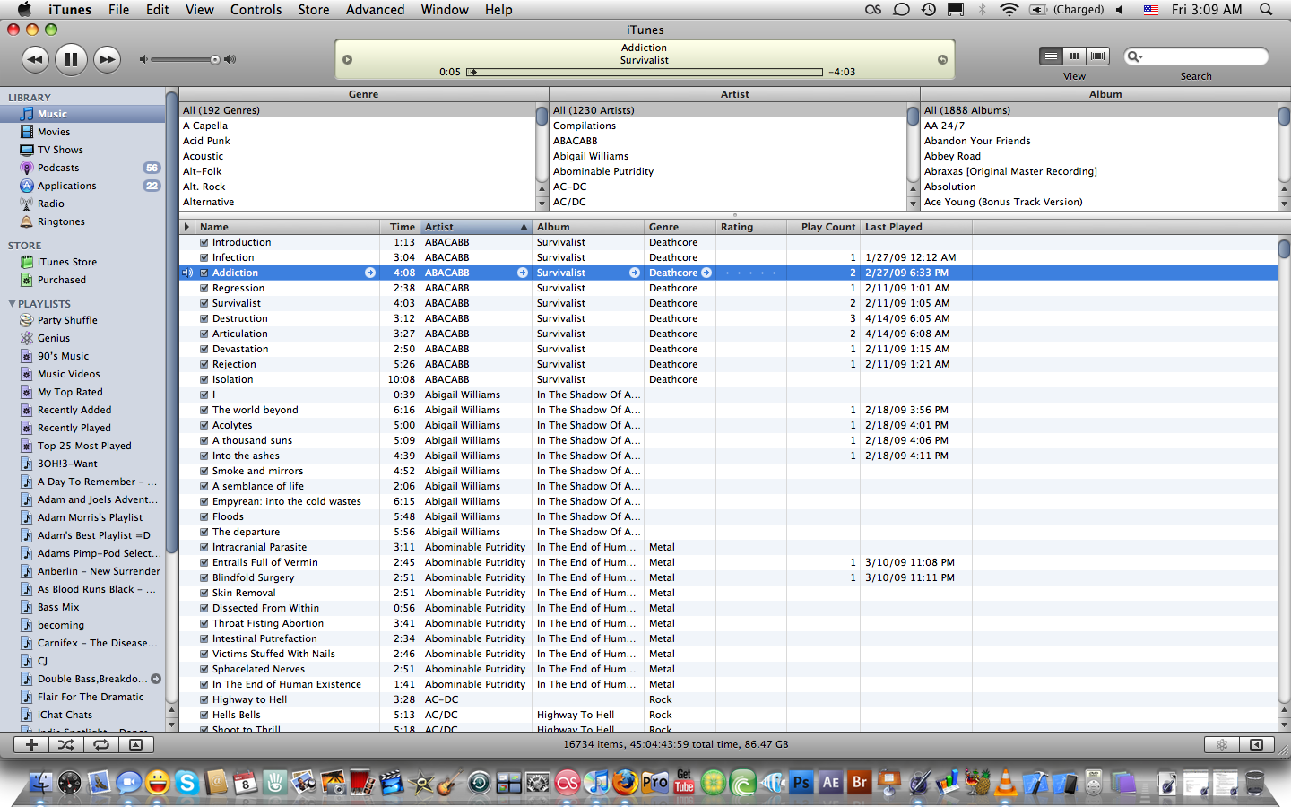Uncheck the Floods track checkbox
This screenshot has height=807, width=1291.
click(204, 516)
